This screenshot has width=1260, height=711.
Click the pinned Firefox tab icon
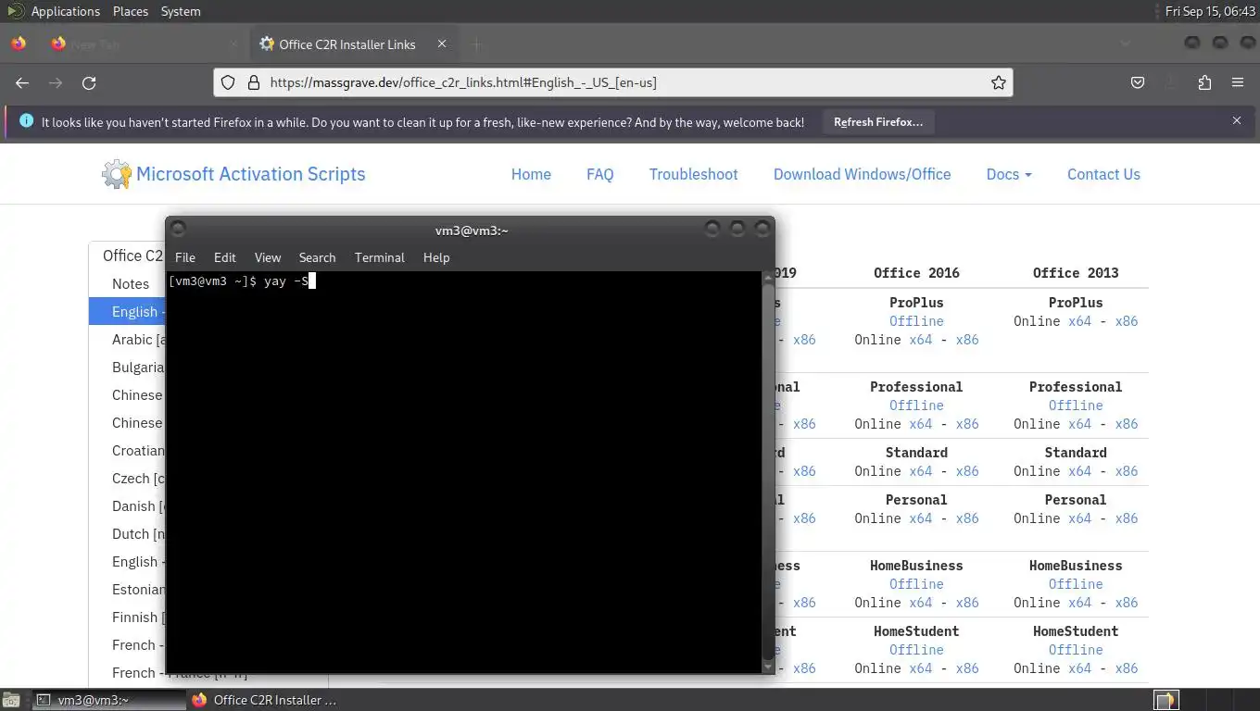coord(19,44)
